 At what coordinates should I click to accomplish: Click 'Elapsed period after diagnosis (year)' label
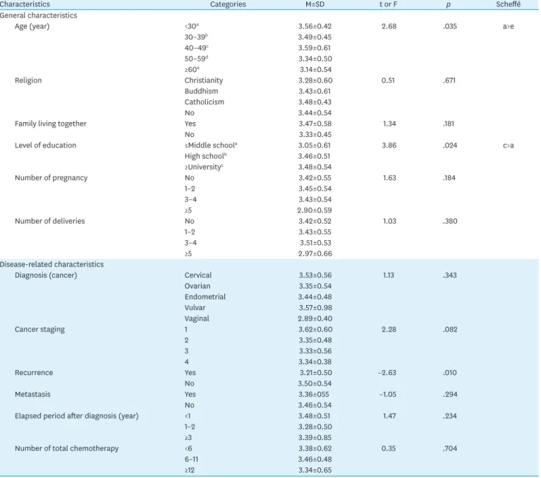pos(77,416)
